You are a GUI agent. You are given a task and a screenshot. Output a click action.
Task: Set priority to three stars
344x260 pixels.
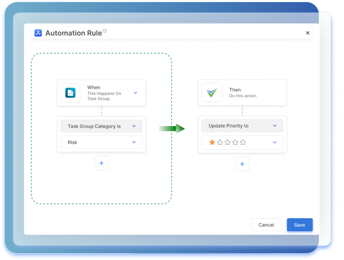click(227, 142)
